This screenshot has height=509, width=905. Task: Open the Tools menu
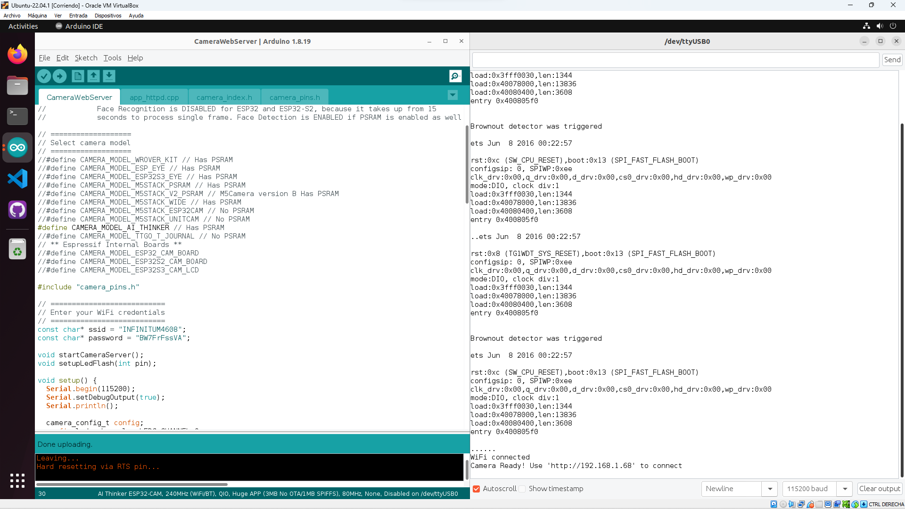(x=112, y=58)
